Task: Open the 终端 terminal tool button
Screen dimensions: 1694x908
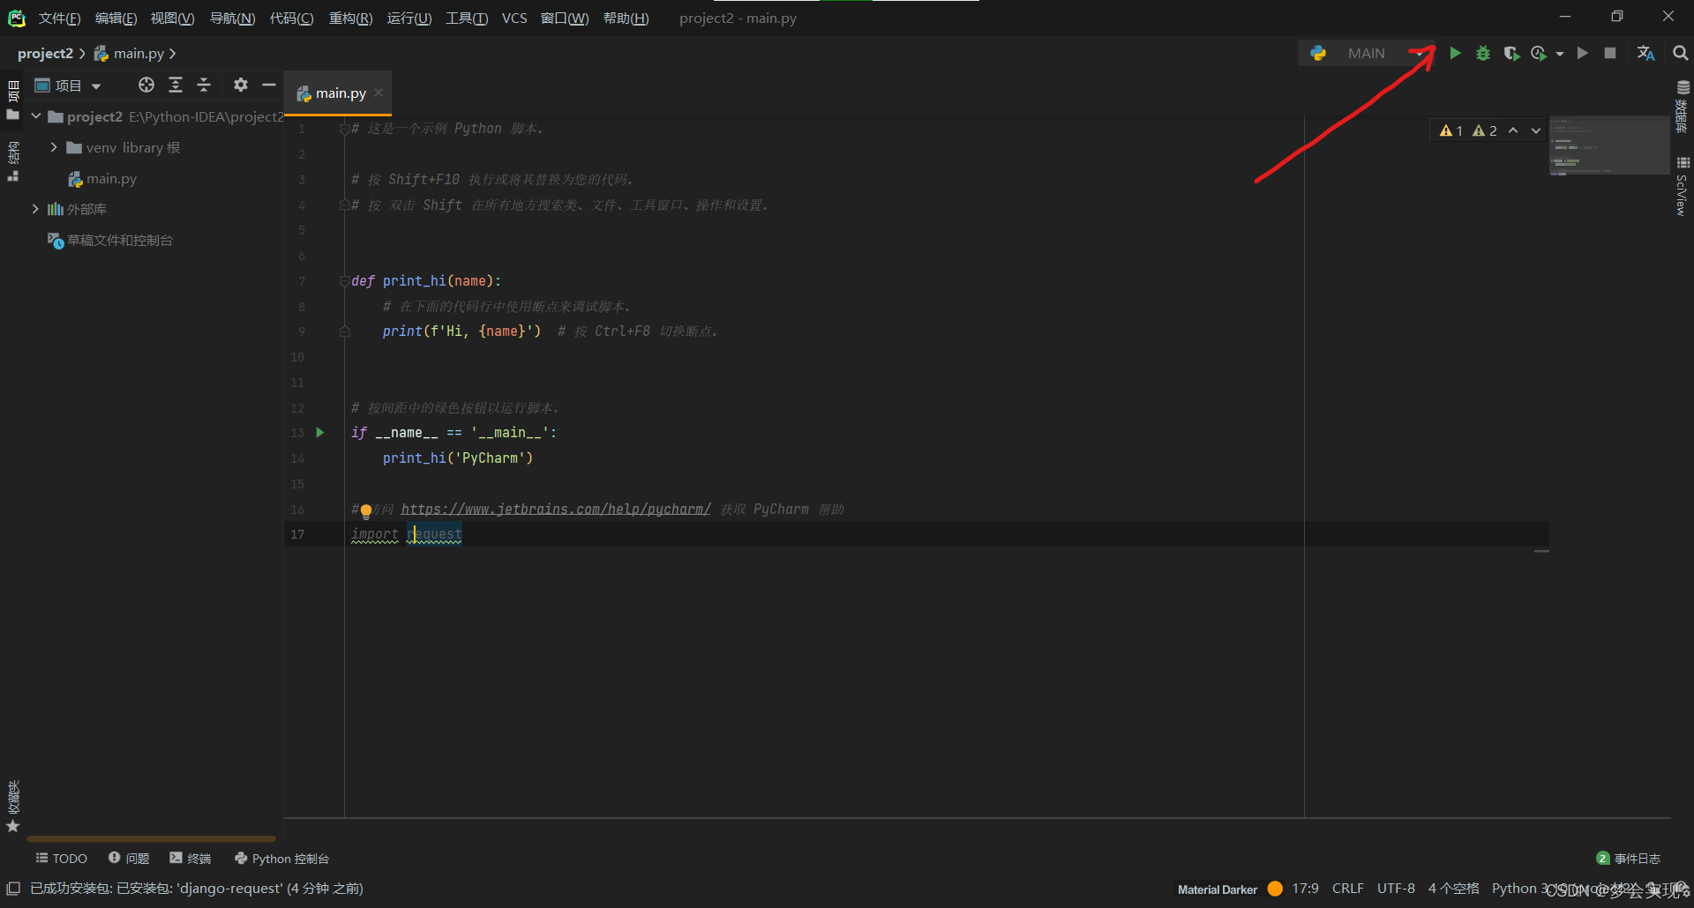Action: click(x=191, y=859)
